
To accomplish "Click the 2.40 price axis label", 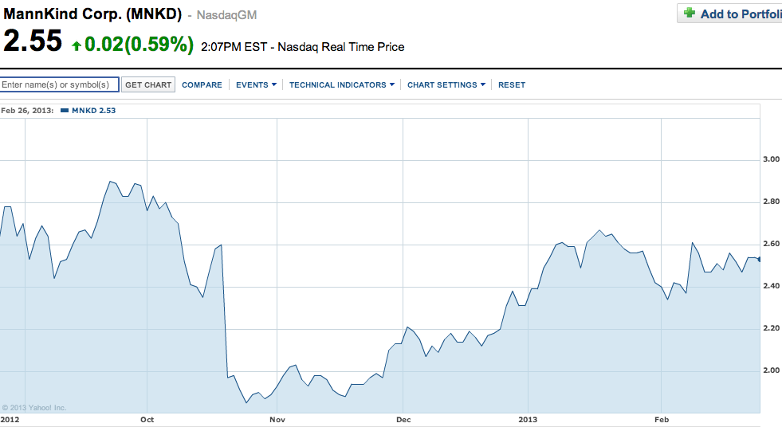I will (x=771, y=286).
